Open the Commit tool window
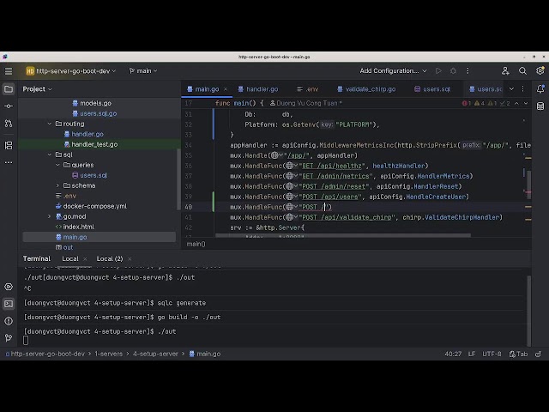This screenshot has height=412, width=549. [9, 106]
